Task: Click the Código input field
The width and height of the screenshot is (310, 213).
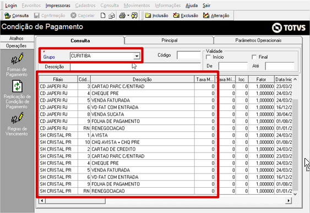Action: 189,55
